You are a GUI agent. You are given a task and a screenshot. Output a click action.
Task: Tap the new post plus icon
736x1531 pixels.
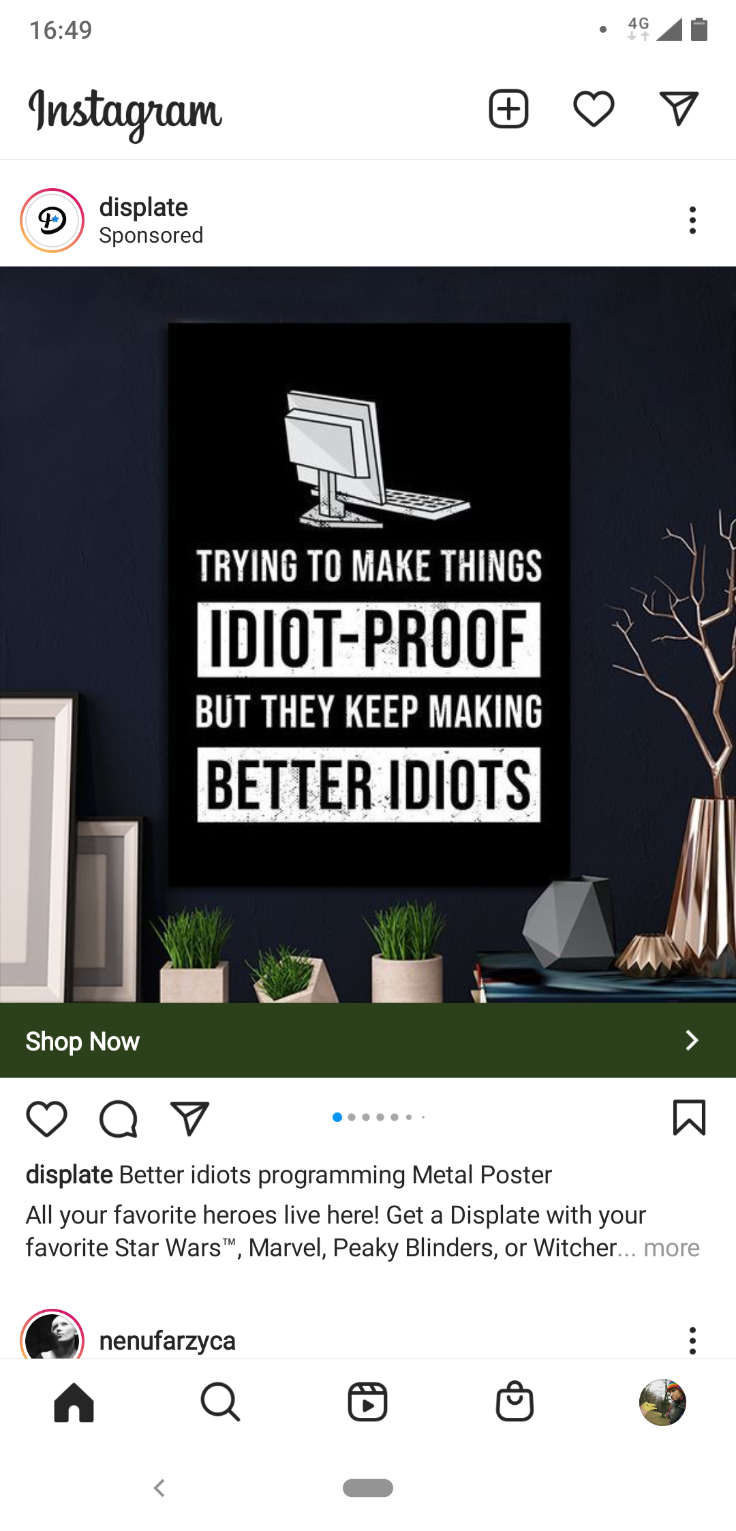[508, 109]
